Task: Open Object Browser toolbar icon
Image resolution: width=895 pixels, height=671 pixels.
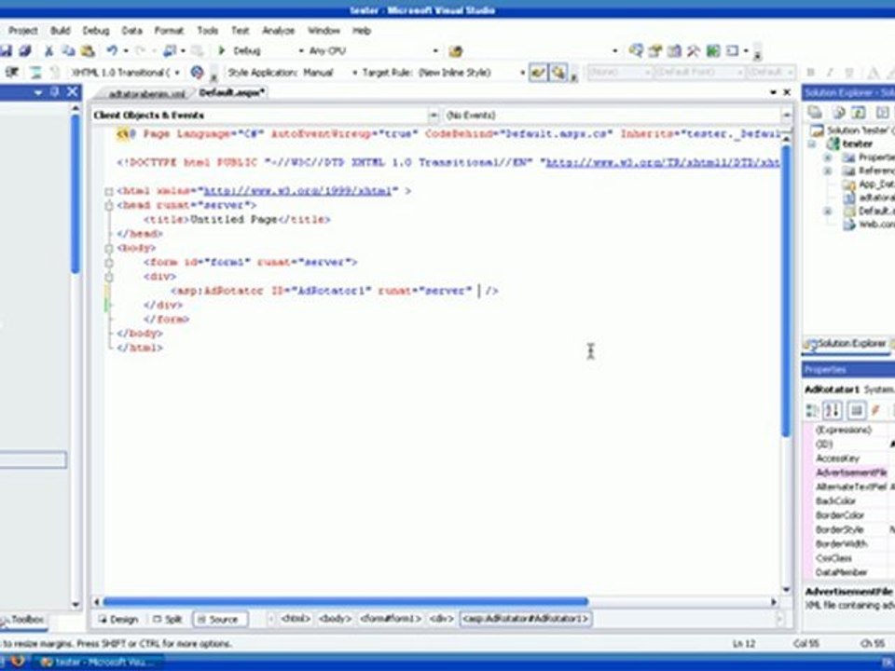Action: click(x=675, y=50)
